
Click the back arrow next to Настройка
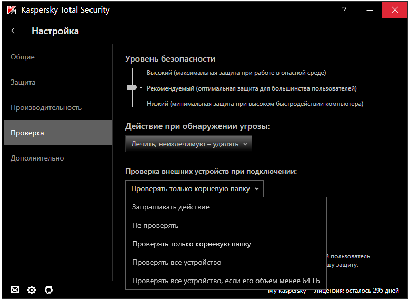tap(15, 31)
